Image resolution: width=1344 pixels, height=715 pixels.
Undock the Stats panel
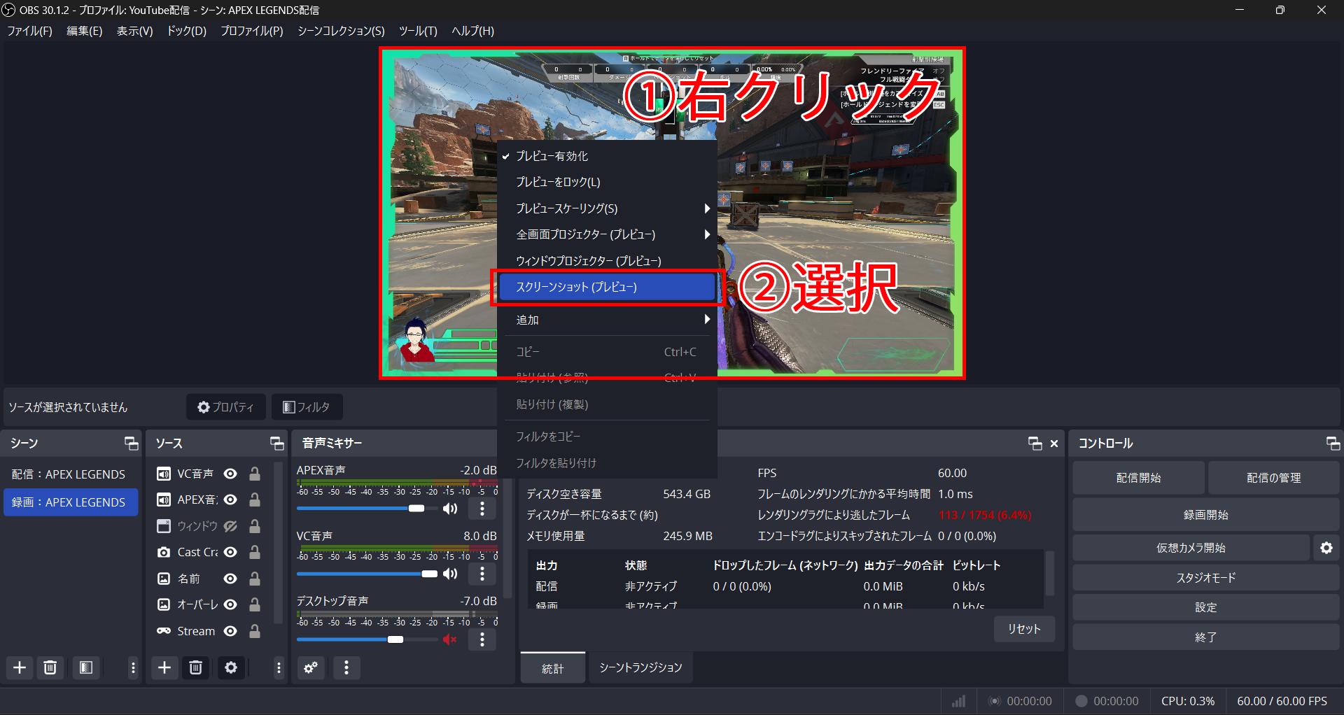[x=1035, y=443]
